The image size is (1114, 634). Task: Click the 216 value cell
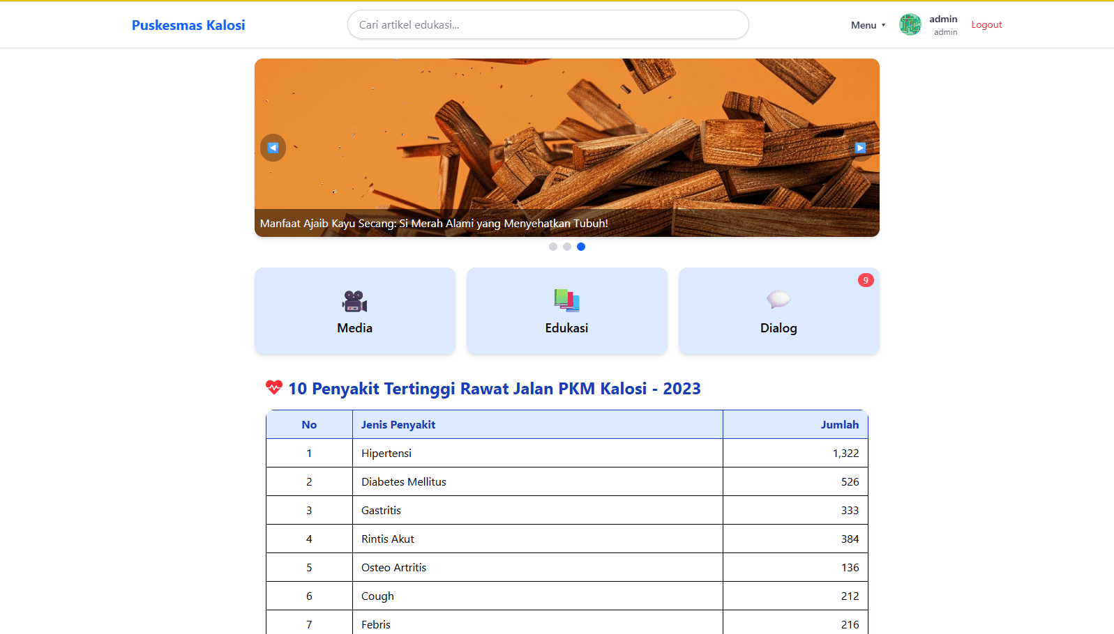(x=795, y=623)
